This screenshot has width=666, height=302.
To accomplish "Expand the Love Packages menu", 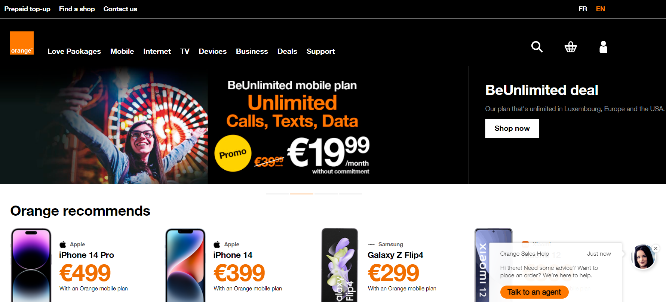I will coord(74,51).
